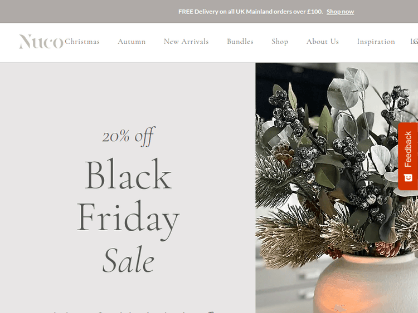Click the word Black in the heading
Image resolution: width=418 pixels, height=313 pixels.
point(128,174)
